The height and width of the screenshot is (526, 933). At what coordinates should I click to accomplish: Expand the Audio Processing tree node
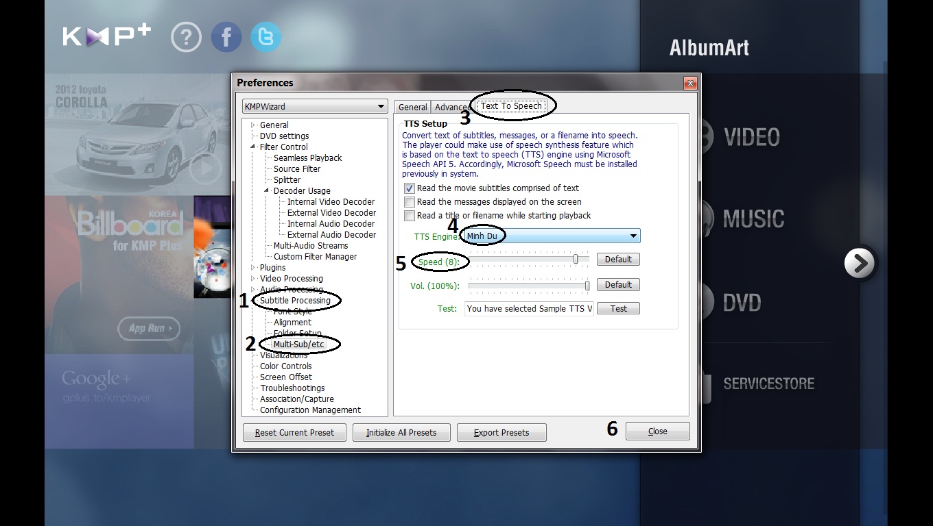coord(253,290)
